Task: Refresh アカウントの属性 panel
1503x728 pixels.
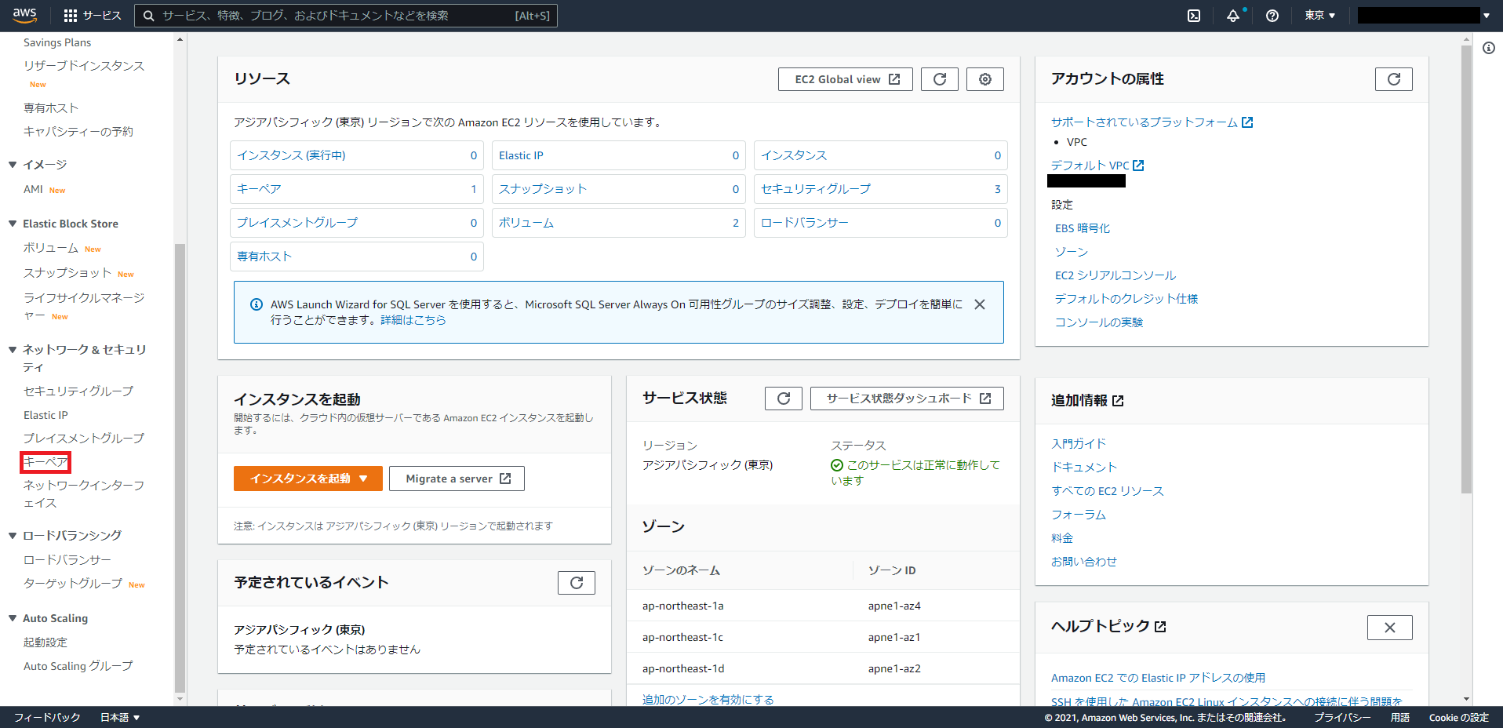Action: pyautogui.click(x=1394, y=79)
